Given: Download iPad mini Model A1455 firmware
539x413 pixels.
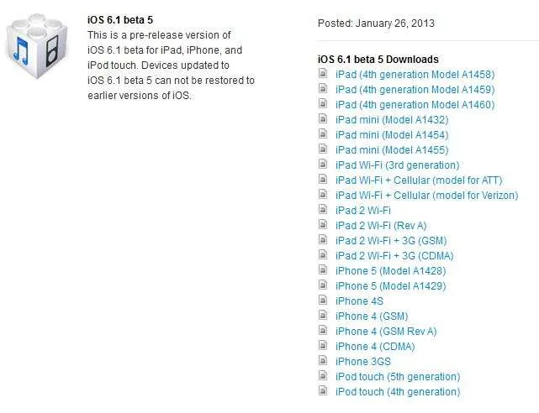Looking at the screenshot, I should pyautogui.click(x=392, y=150).
